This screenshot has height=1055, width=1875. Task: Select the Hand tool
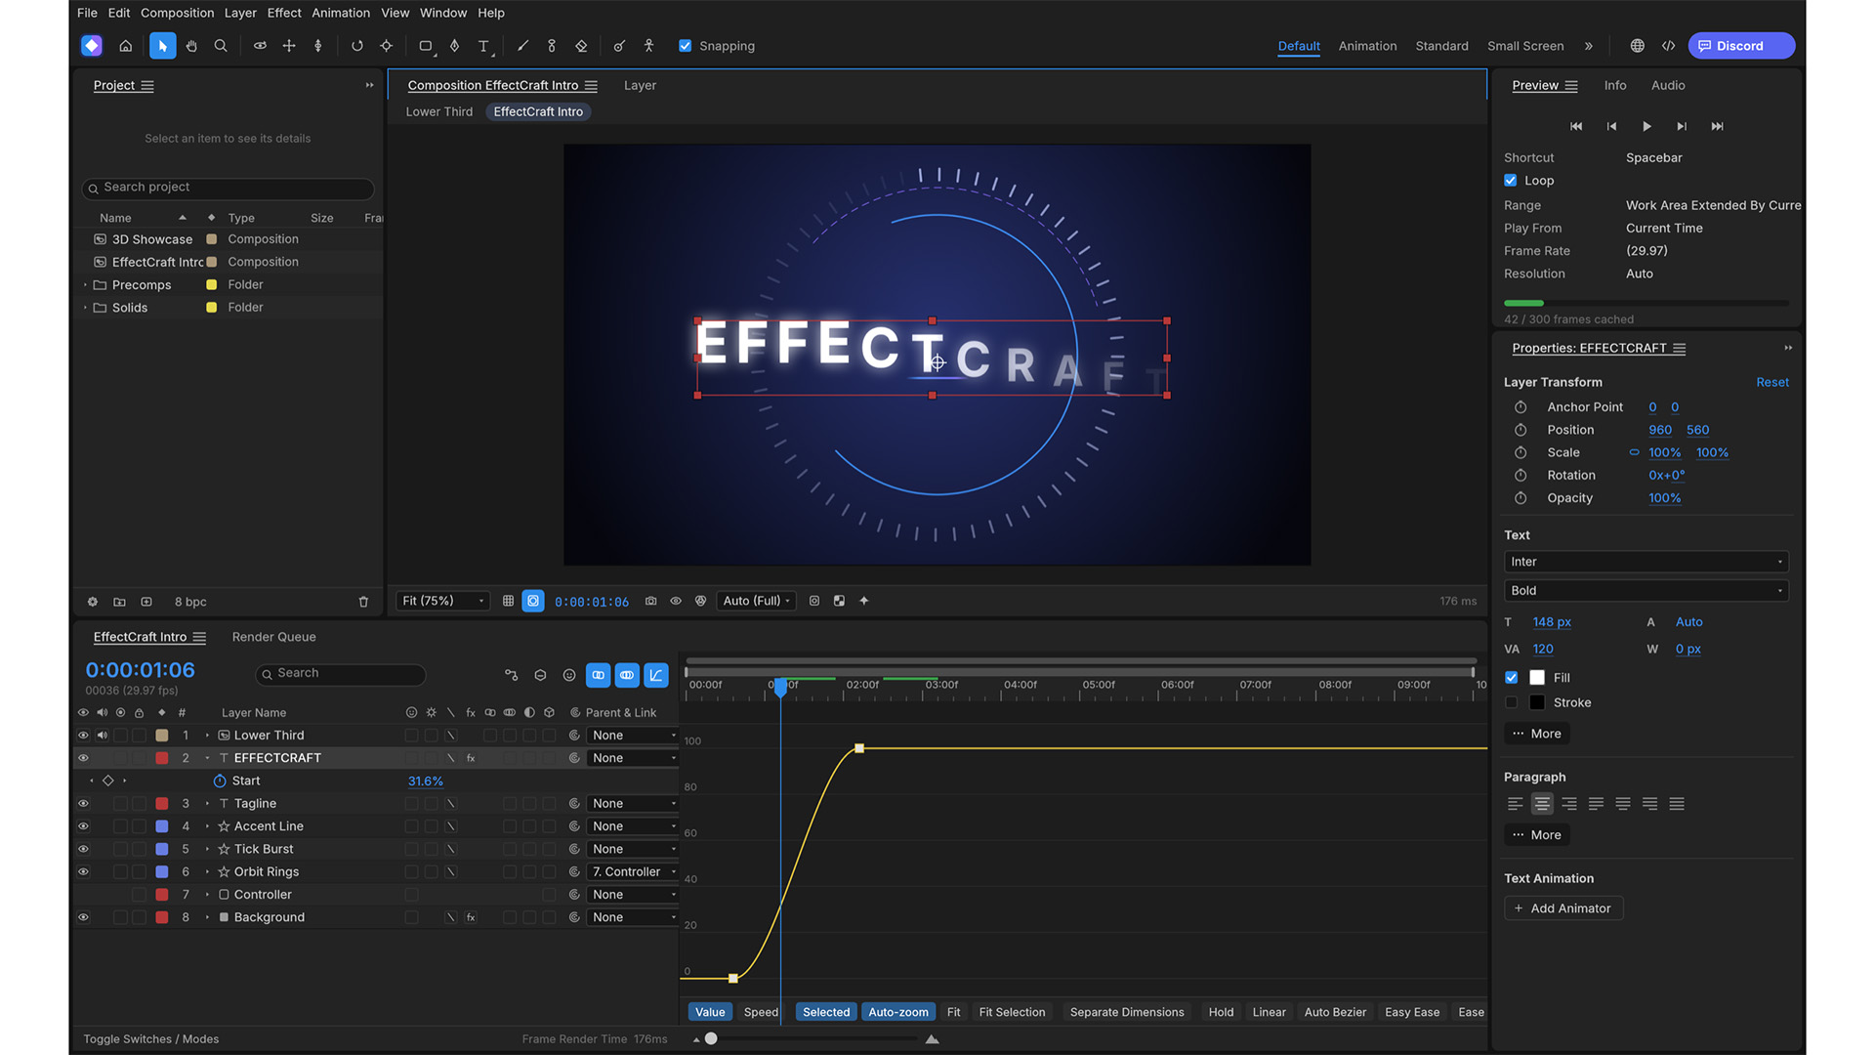[x=191, y=46]
